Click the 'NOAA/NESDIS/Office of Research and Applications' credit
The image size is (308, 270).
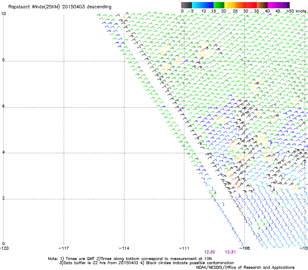(245, 268)
